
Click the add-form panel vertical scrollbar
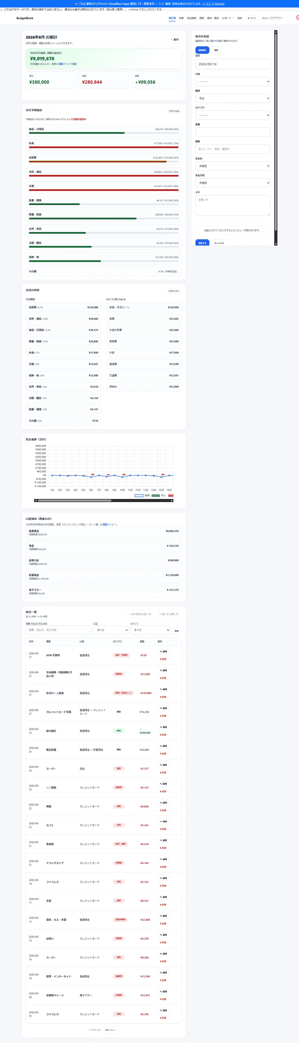coord(276,138)
